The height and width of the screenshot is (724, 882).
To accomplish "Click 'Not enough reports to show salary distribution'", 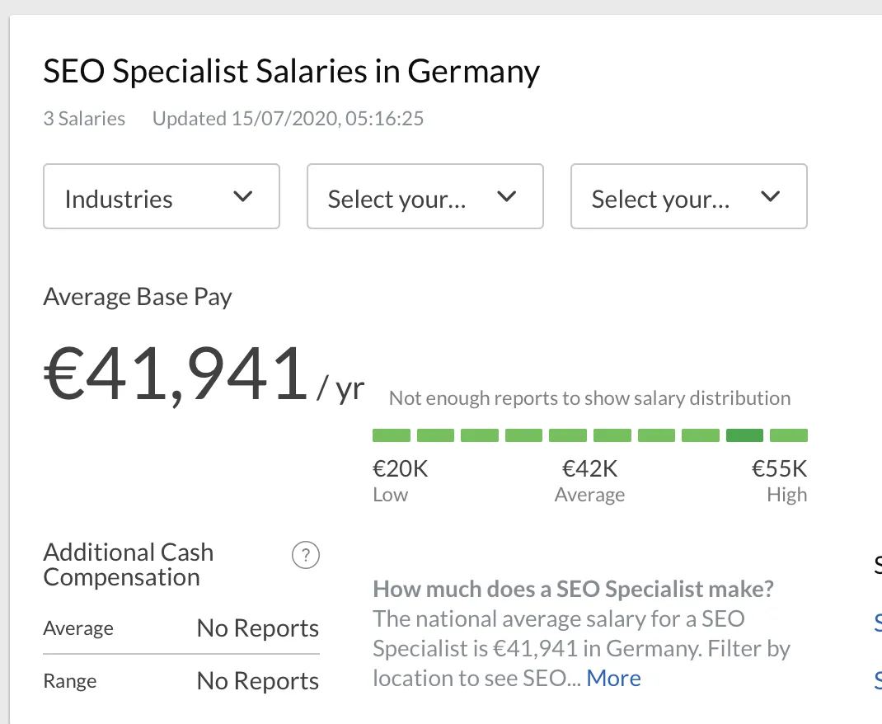I will coord(589,398).
